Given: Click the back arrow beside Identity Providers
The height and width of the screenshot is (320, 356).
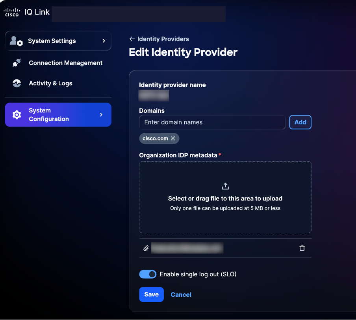Looking at the screenshot, I should [x=132, y=39].
